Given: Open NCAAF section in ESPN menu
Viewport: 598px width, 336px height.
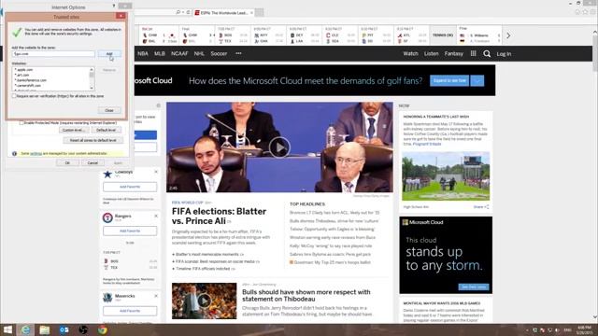Looking at the screenshot, I should point(179,54).
